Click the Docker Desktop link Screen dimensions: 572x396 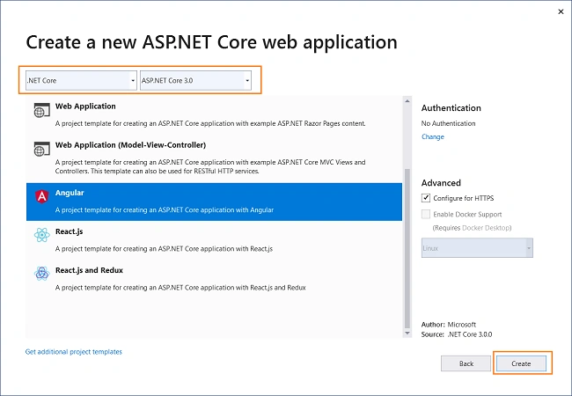pos(486,228)
